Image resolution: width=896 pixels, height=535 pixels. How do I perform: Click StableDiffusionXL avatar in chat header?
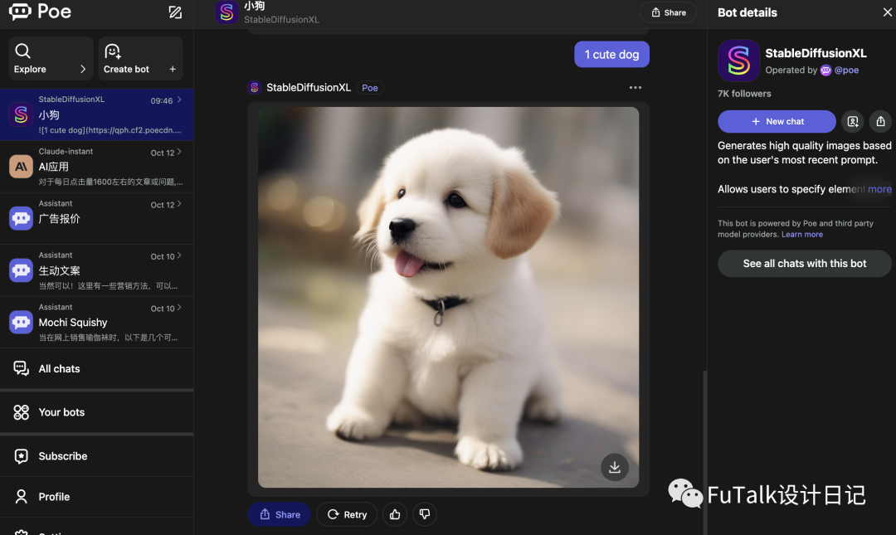point(226,12)
